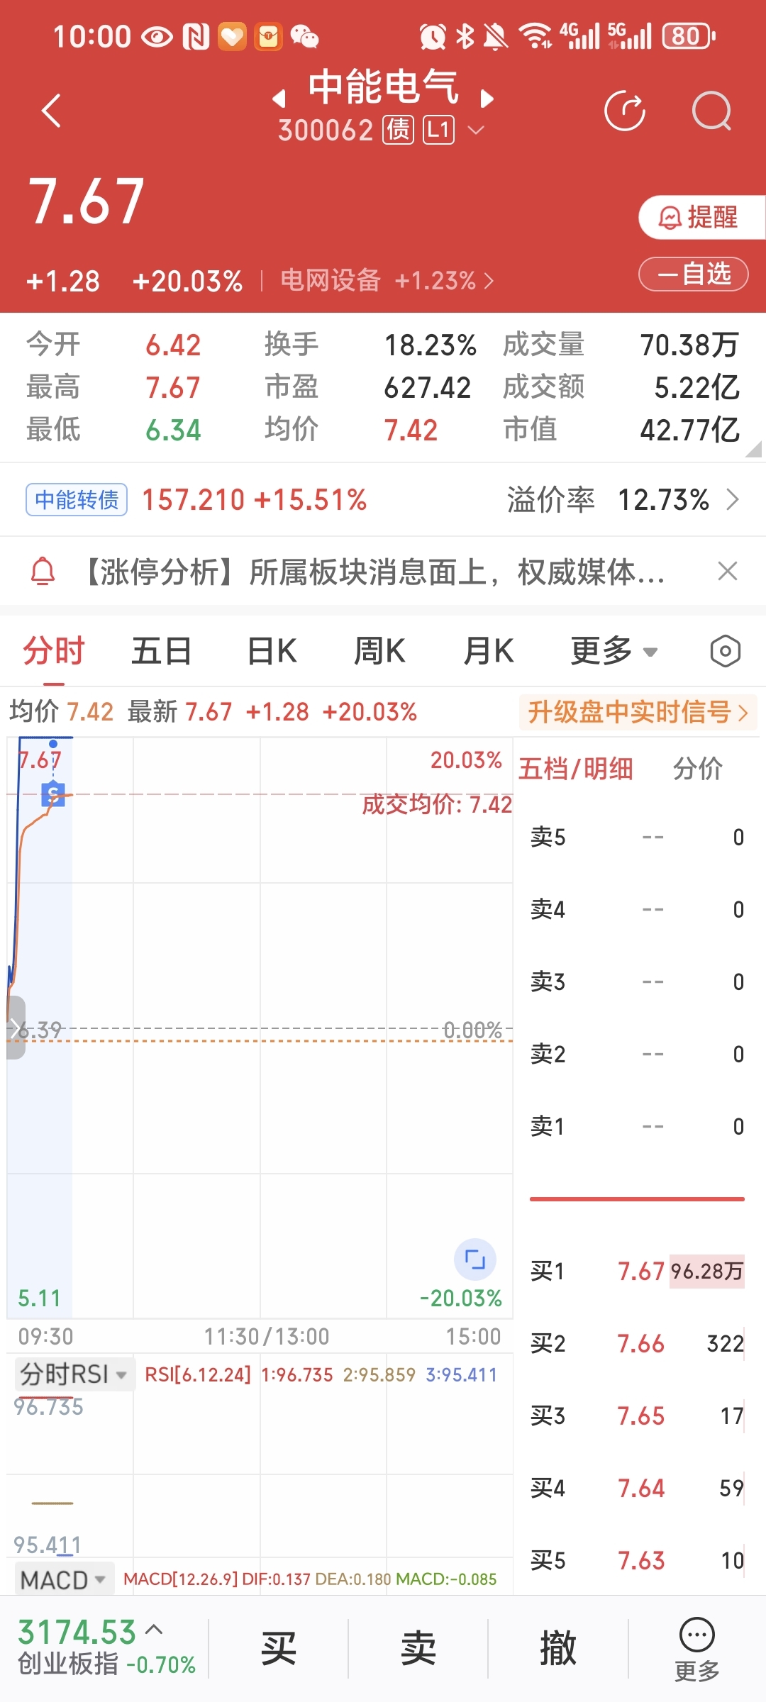Image resolution: width=766 pixels, height=1702 pixels.
Task: Tap battery 80 status indicator
Action: [x=688, y=36]
